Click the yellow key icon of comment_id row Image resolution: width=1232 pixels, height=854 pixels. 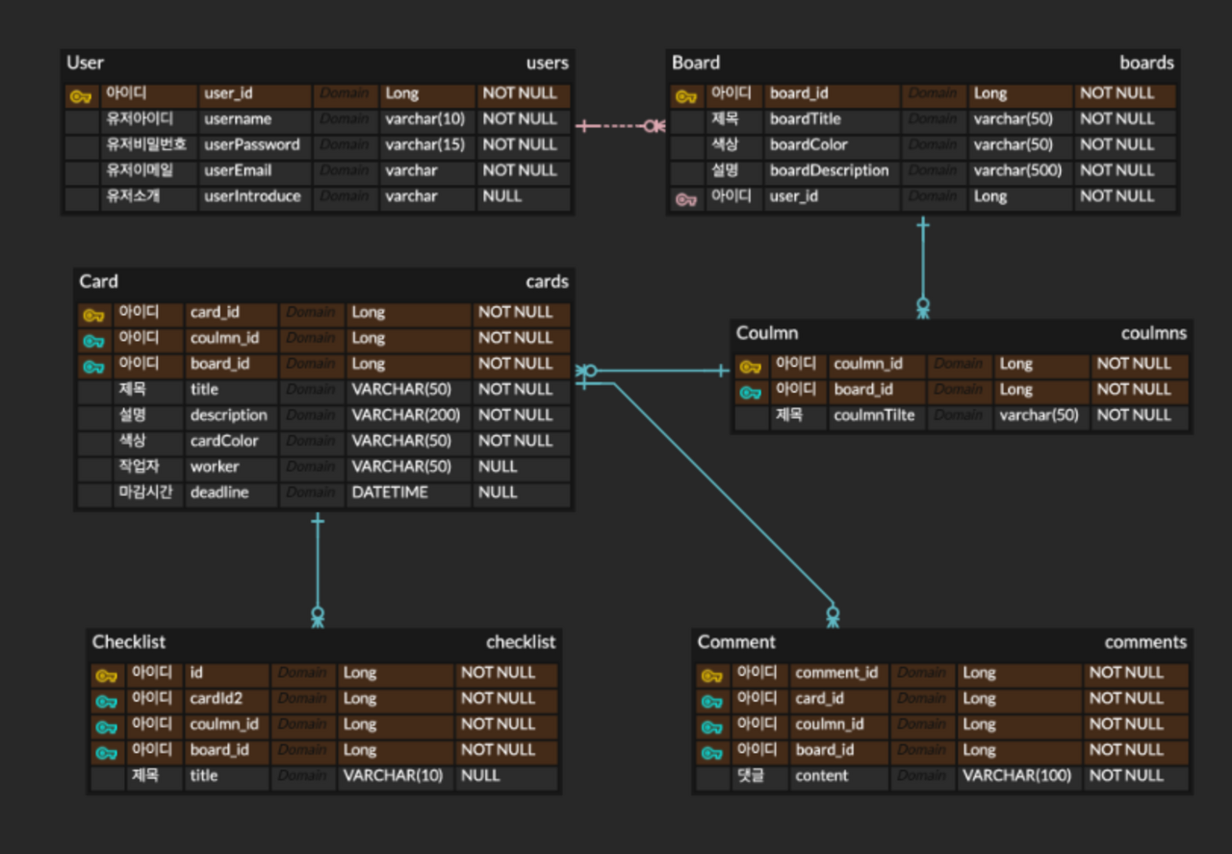click(711, 675)
